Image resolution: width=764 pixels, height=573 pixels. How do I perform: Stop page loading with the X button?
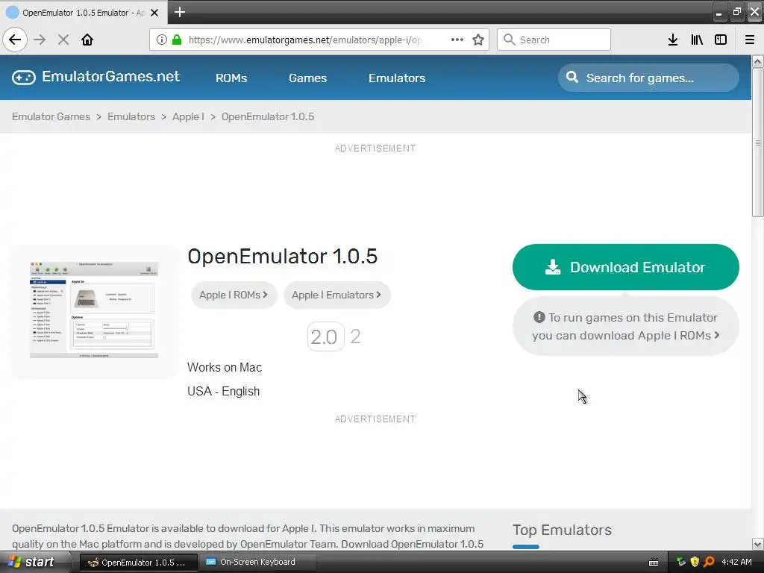pyautogui.click(x=63, y=40)
